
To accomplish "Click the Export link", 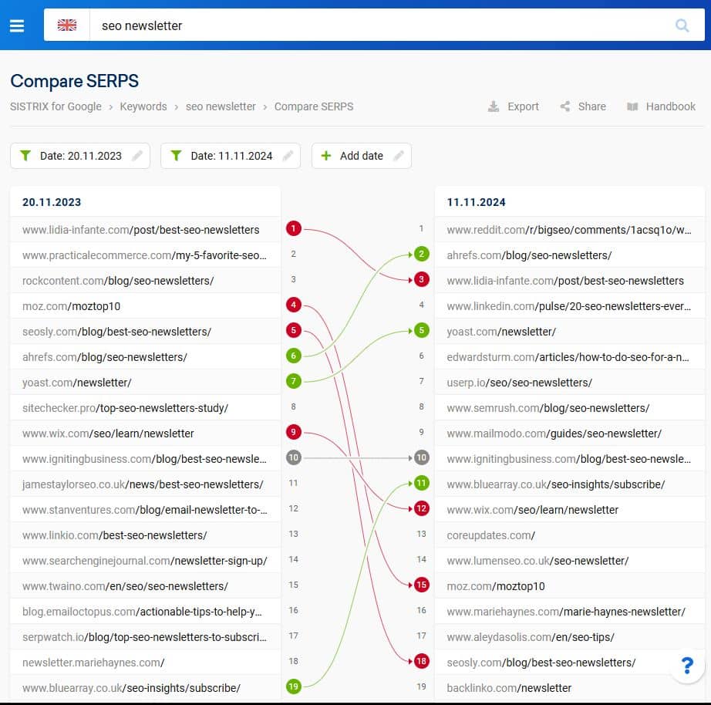I will pyautogui.click(x=523, y=106).
